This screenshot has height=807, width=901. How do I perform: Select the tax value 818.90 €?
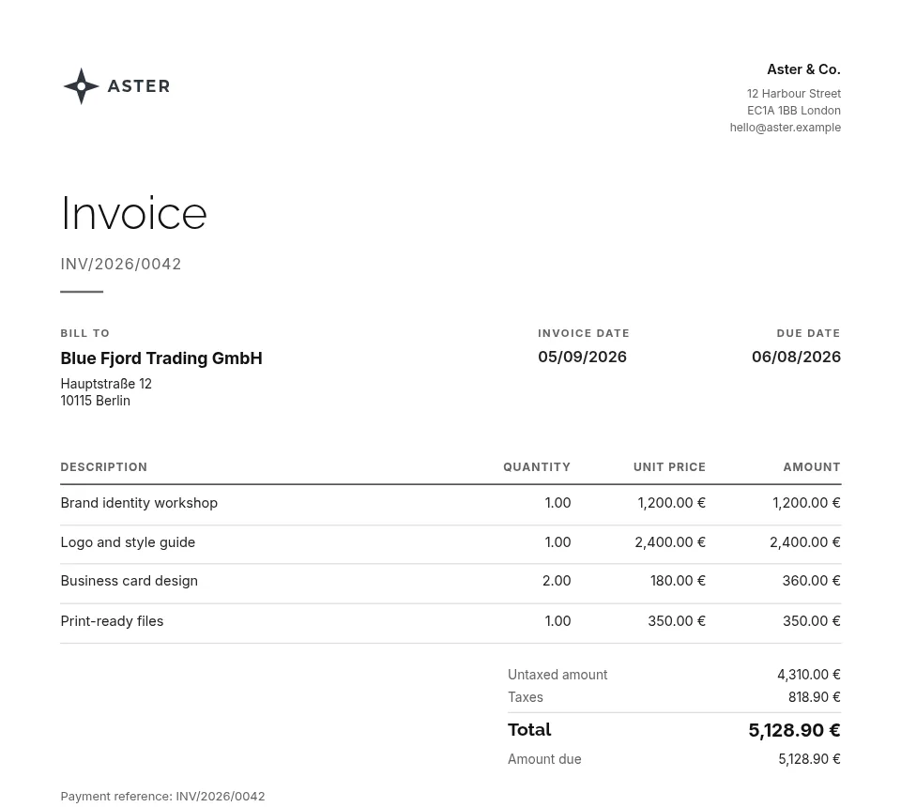(815, 697)
